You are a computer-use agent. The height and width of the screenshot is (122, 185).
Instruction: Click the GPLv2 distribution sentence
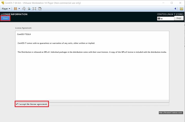point(92,52)
